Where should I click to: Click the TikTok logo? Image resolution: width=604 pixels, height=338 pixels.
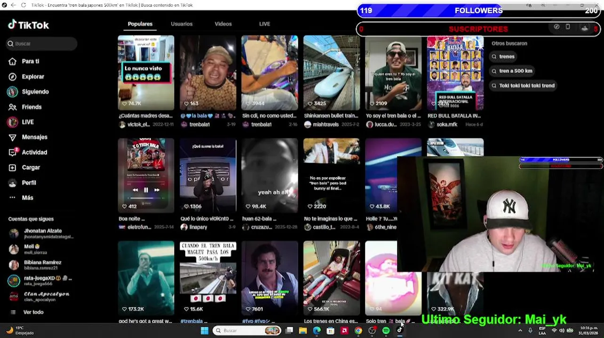[28, 25]
